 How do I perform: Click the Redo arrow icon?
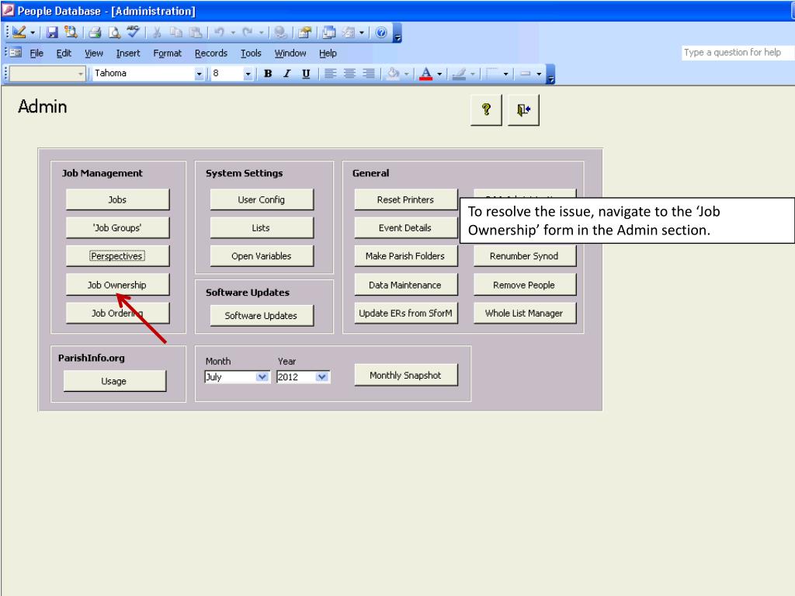[x=248, y=33]
